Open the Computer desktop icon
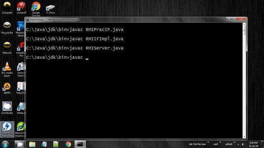 click(7, 7)
